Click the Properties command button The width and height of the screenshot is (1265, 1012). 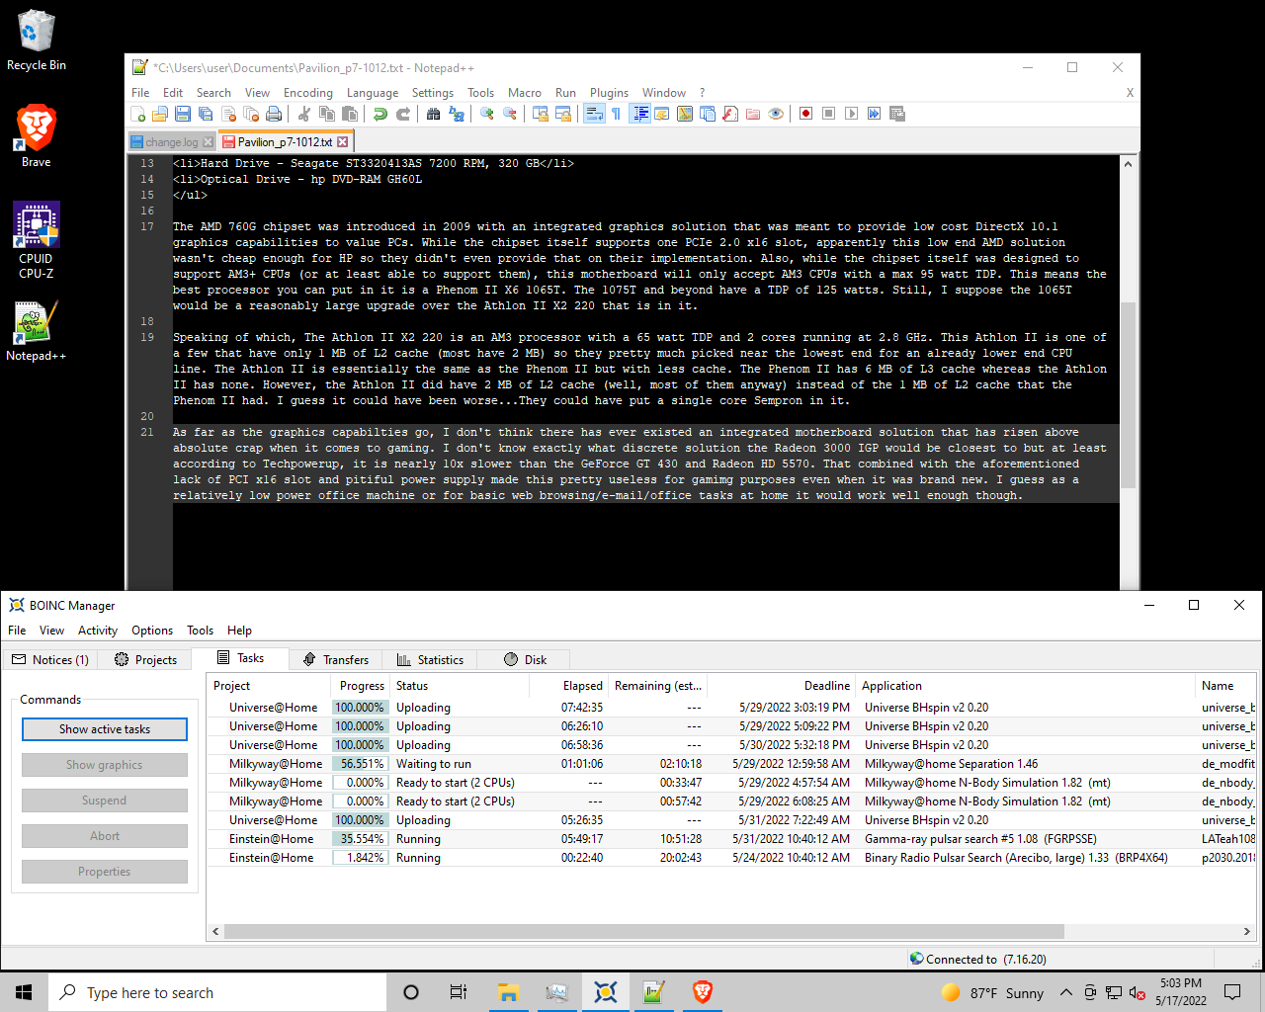coord(105,872)
